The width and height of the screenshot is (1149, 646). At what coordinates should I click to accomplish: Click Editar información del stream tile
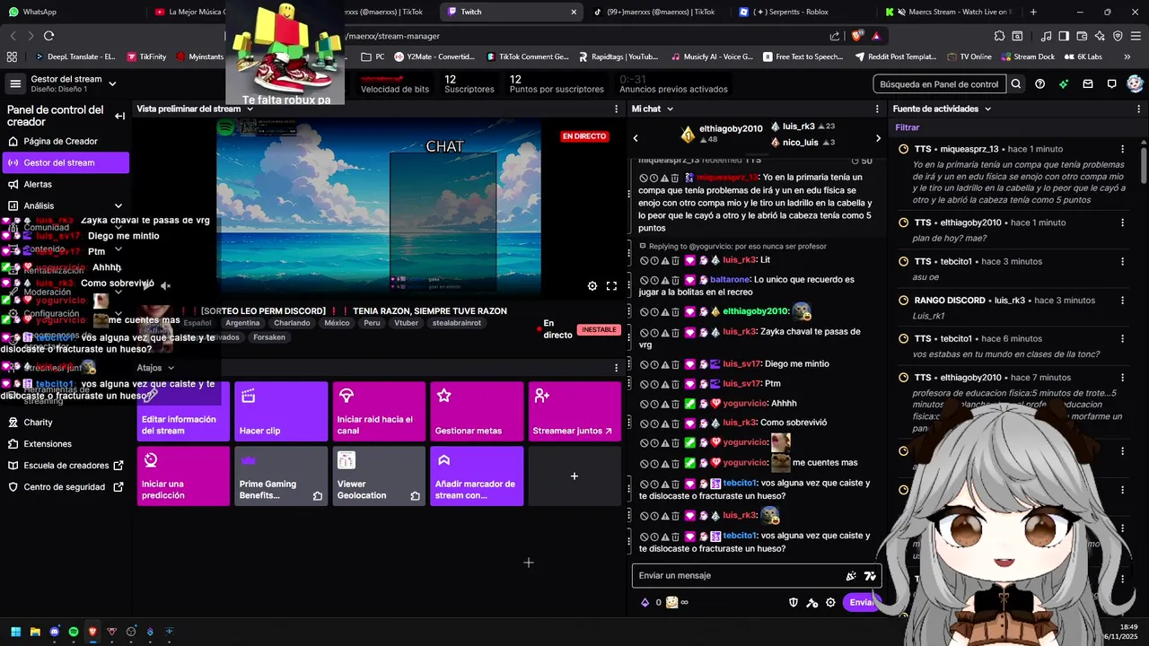183,411
